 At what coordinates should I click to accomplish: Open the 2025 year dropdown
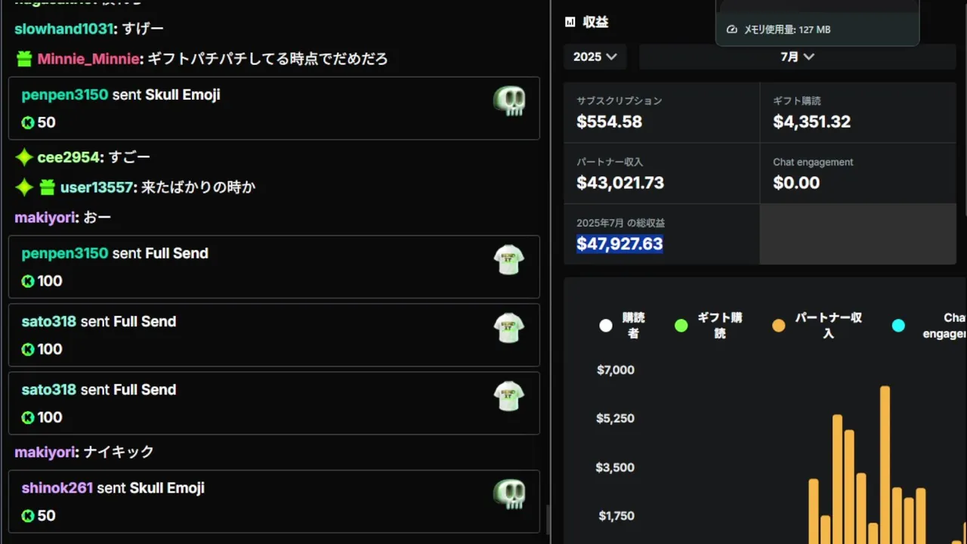point(595,57)
